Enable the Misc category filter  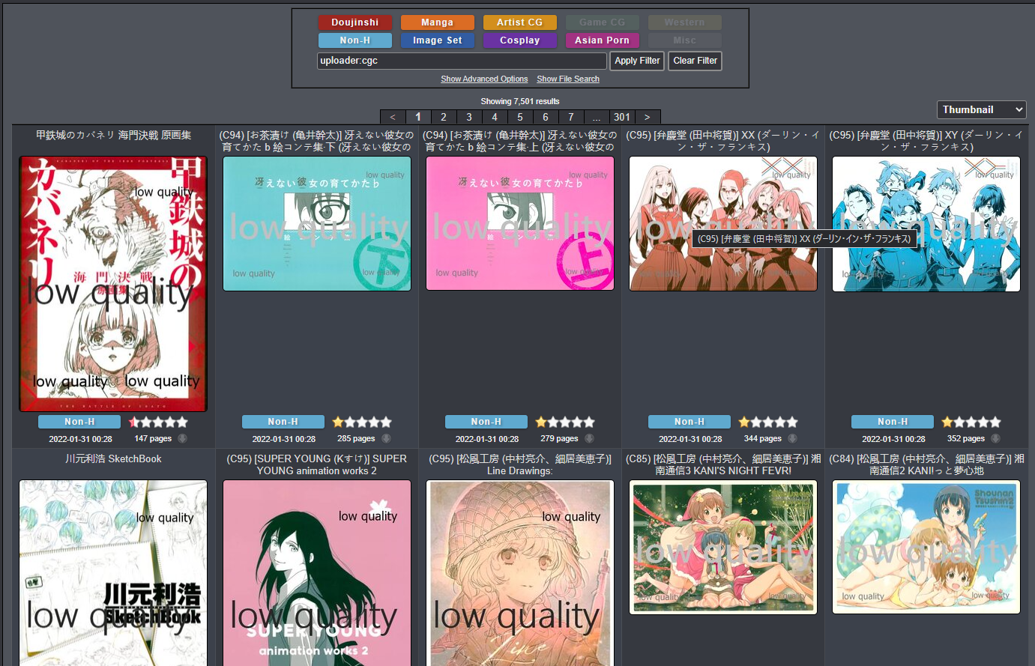(684, 40)
